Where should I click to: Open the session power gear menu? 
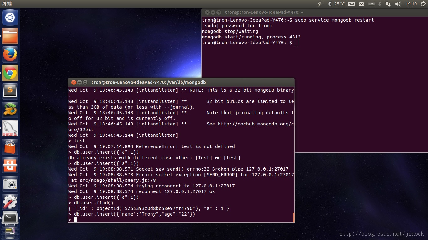(x=422, y=4)
